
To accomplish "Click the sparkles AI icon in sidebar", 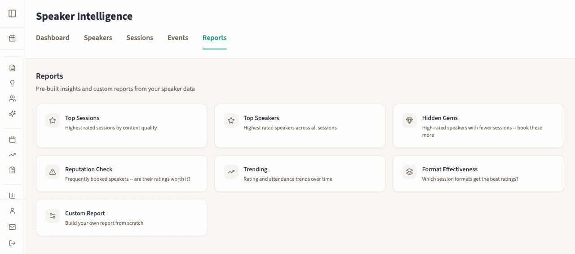I will pos(13,114).
